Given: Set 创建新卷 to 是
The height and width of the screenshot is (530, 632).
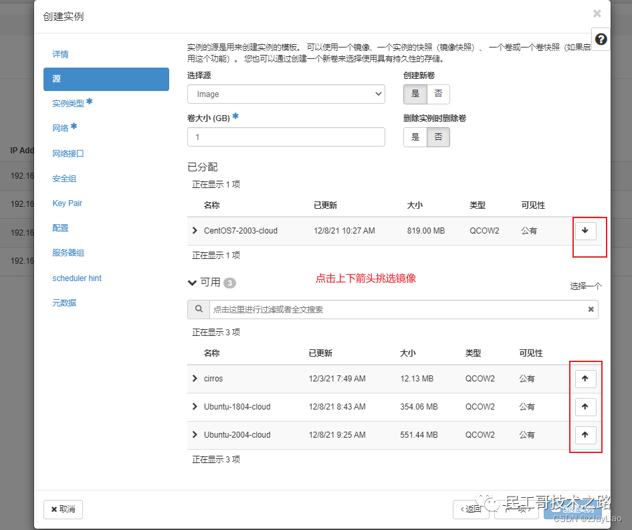Looking at the screenshot, I should [x=415, y=94].
